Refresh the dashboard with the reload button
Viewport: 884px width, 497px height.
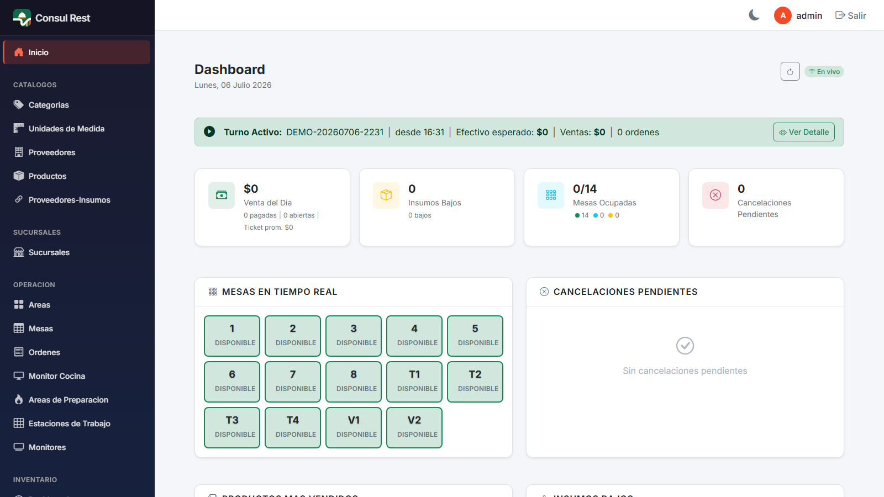coord(790,71)
